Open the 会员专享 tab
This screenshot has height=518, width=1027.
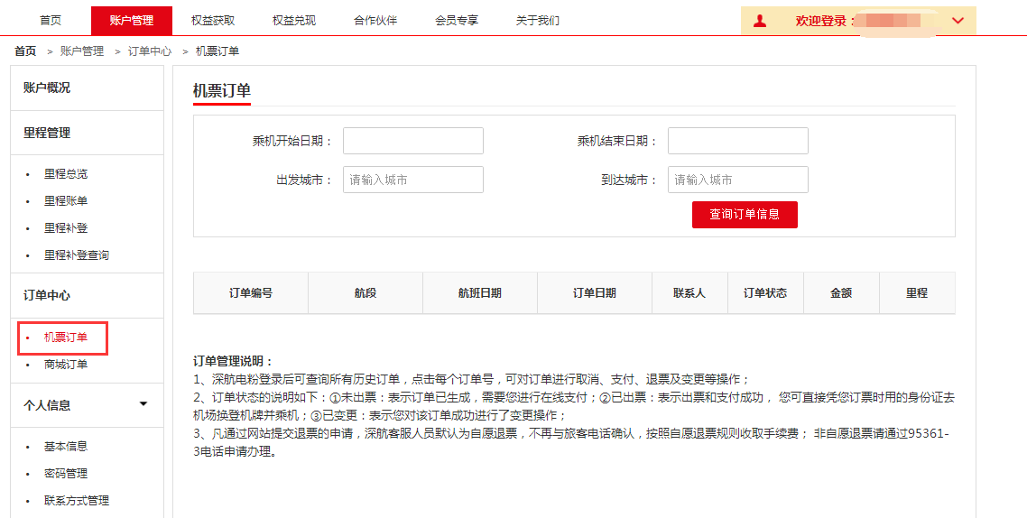[x=457, y=21]
